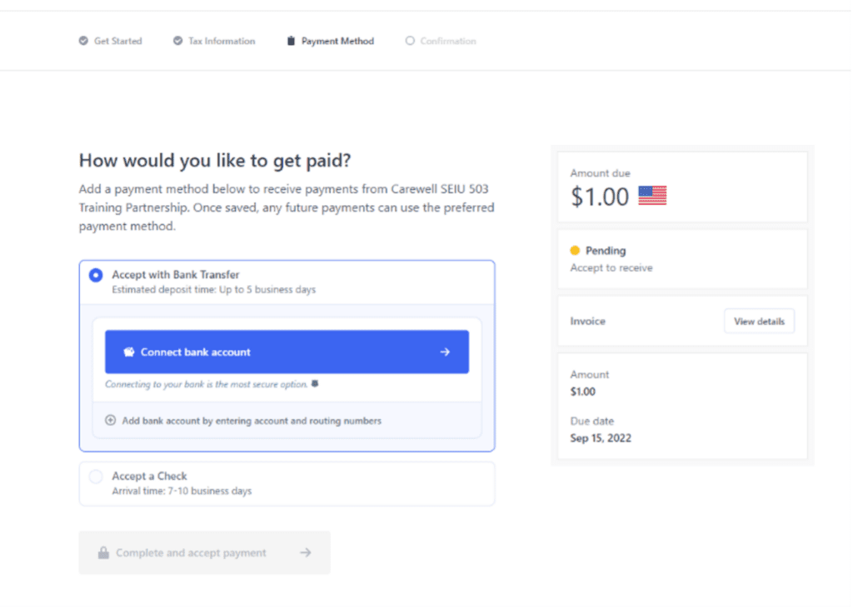The width and height of the screenshot is (853, 609).
Task: Click the Accept a Check option card
Action: pyautogui.click(x=287, y=484)
